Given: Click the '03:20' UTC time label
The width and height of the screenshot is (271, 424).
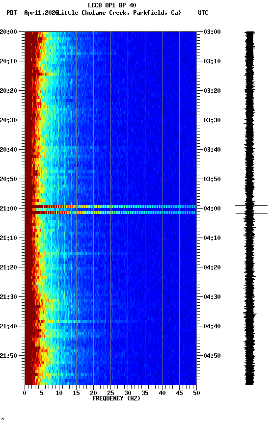Looking at the screenshot, I should coord(212,91).
